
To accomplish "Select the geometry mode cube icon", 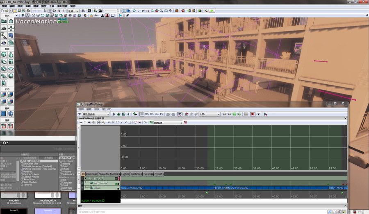I will (x=11, y=21).
